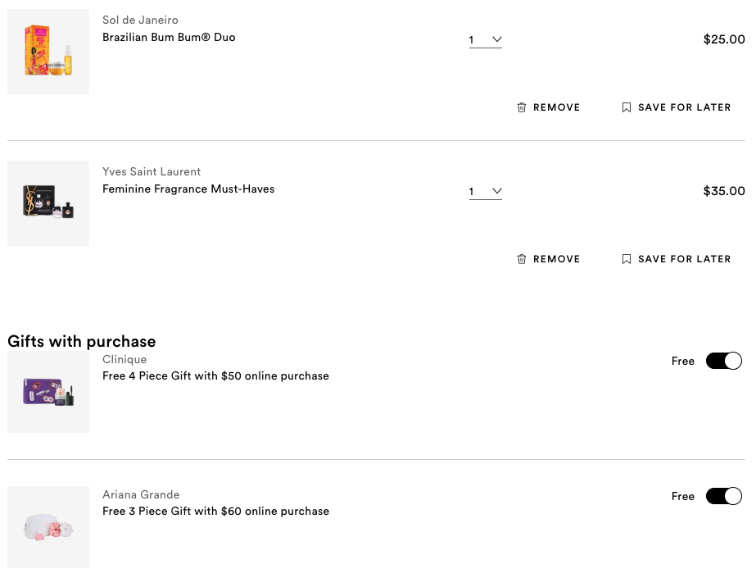Toggle off the Clinique free gift
The height and width of the screenshot is (587, 756).
click(724, 361)
